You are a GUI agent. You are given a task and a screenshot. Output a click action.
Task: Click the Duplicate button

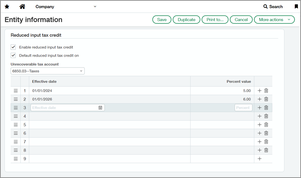point(186,20)
